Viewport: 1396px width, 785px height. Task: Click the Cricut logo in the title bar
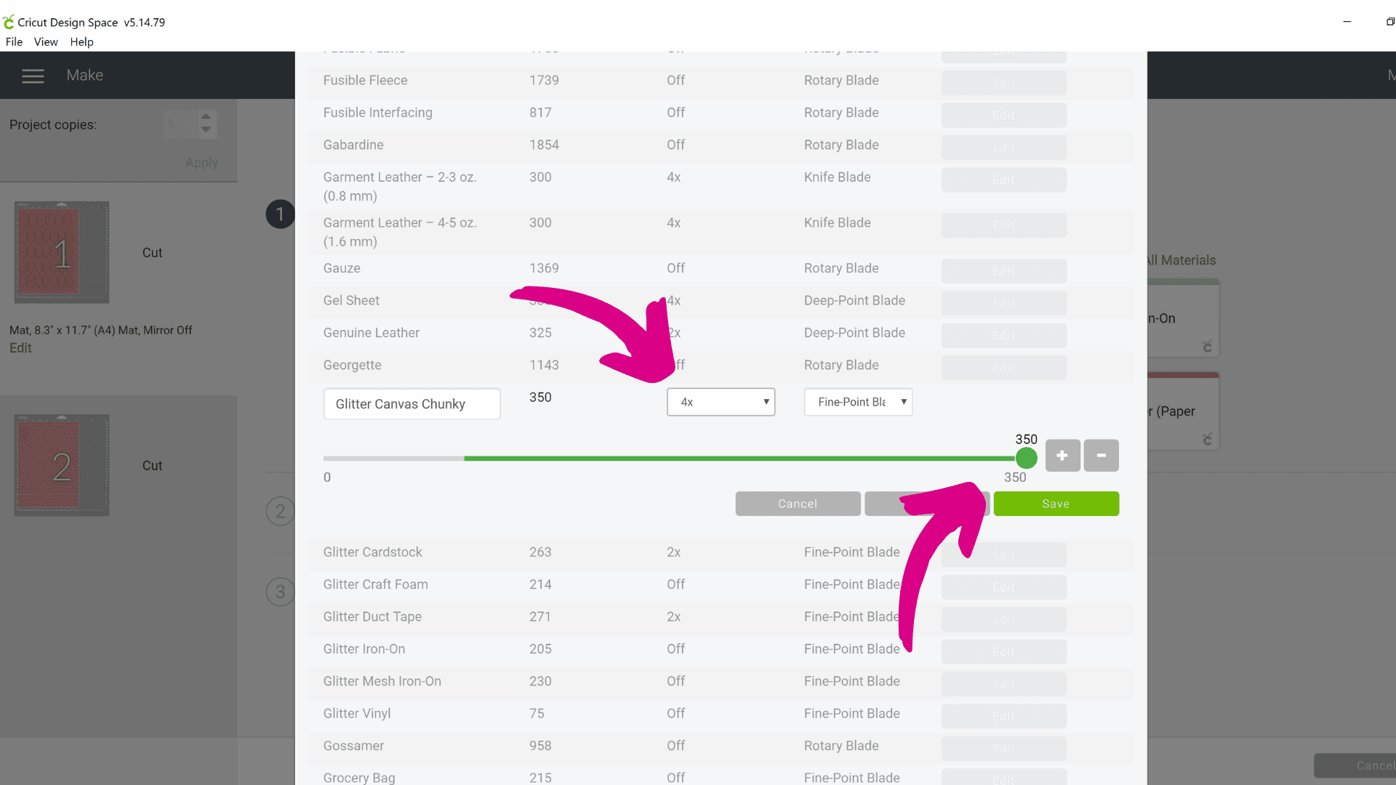(9, 23)
